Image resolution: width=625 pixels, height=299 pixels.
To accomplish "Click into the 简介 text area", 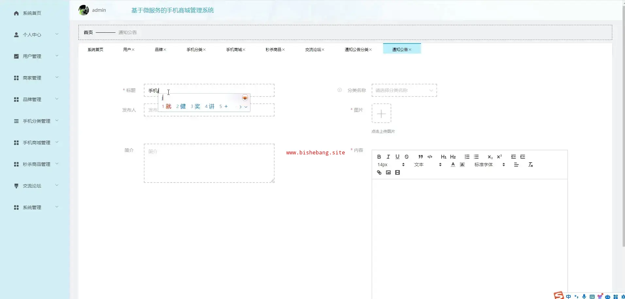I will (x=209, y=163).
